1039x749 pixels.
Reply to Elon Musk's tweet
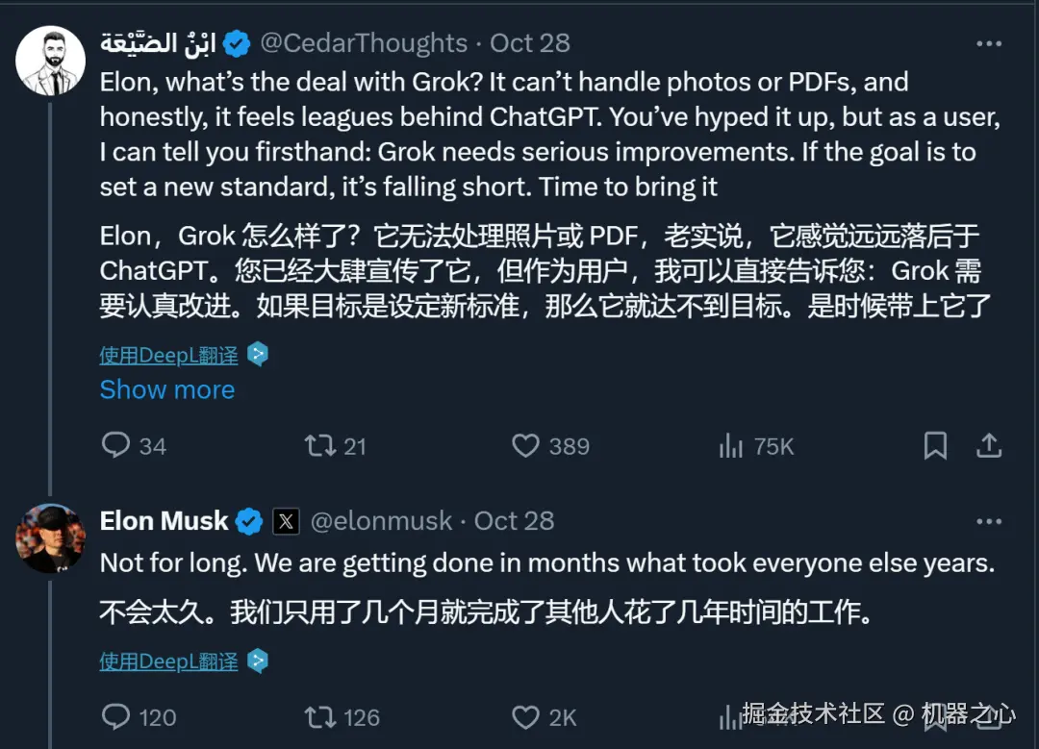116,717
